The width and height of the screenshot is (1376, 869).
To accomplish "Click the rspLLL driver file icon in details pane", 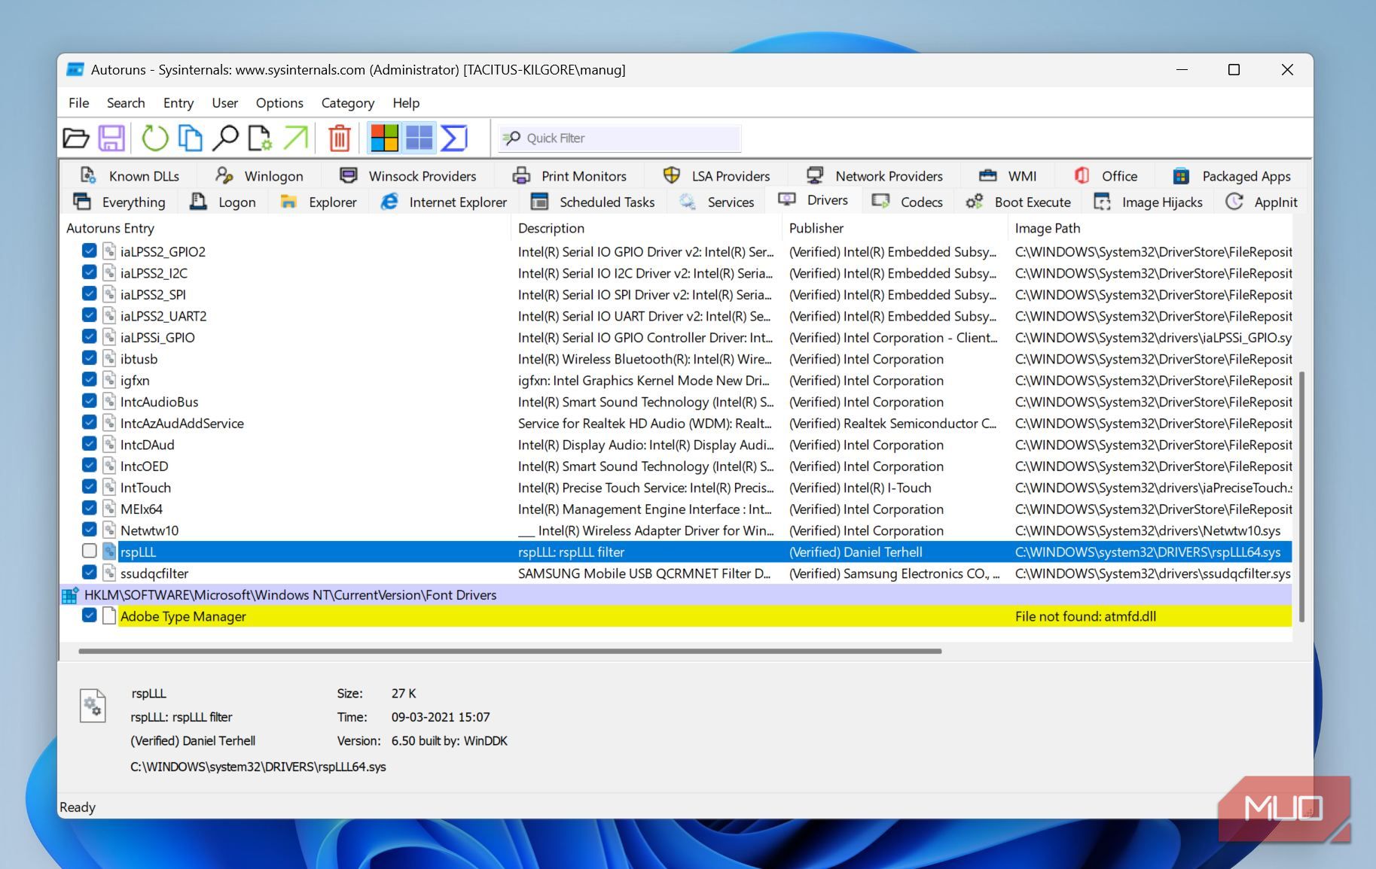I will point(93,706).
